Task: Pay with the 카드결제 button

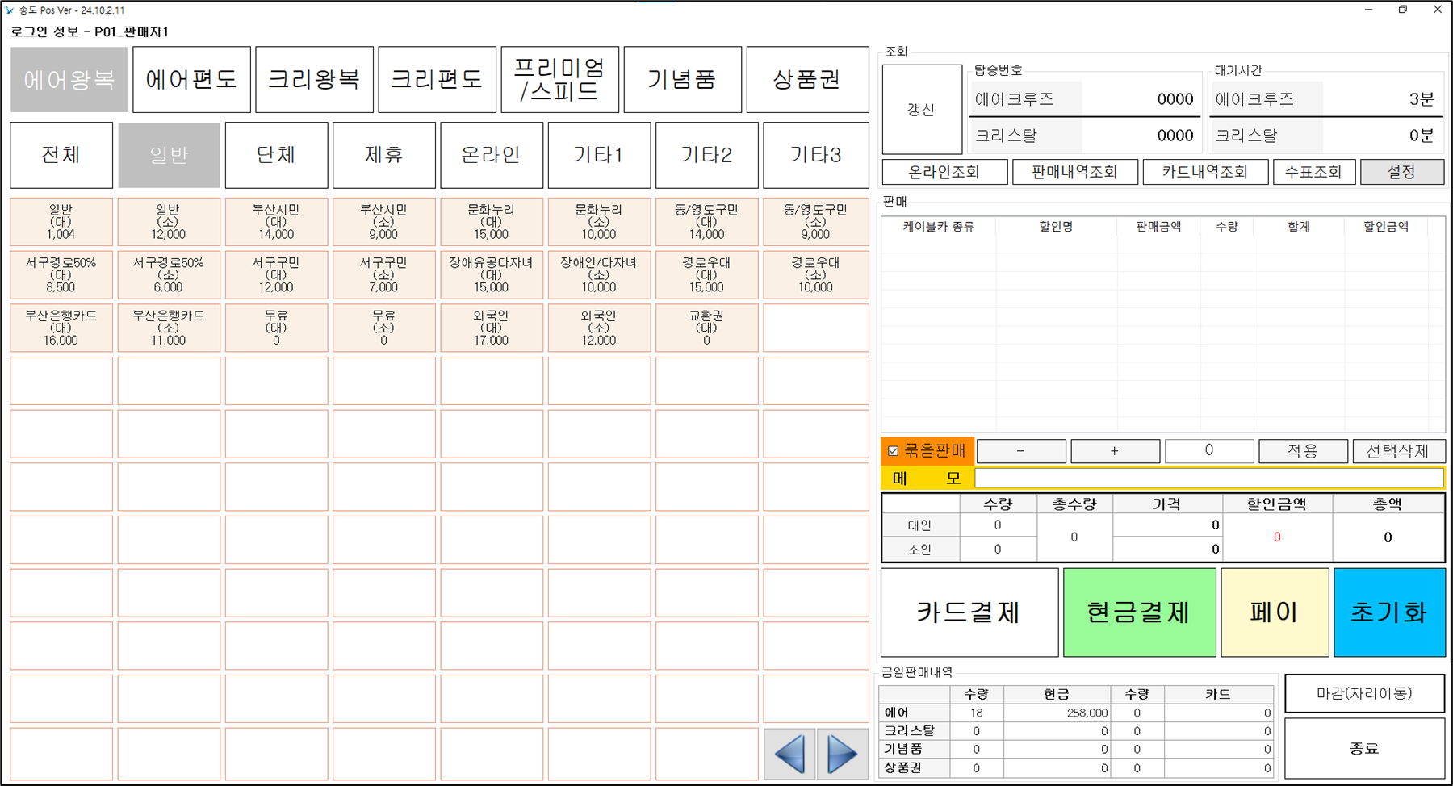Action: [x=969, y=612]
